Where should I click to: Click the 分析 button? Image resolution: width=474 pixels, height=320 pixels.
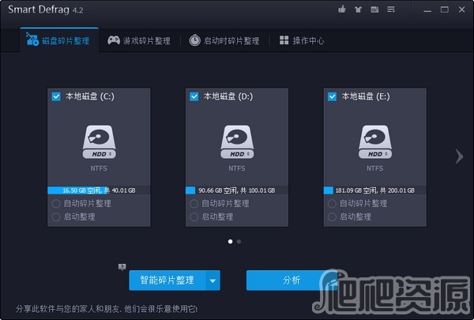[x=292, y=280]
